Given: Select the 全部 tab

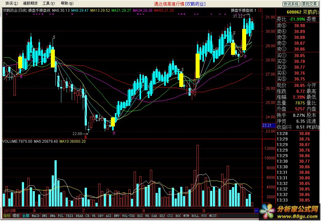Looking at the screenshot, I should click(x=26, y=216).
